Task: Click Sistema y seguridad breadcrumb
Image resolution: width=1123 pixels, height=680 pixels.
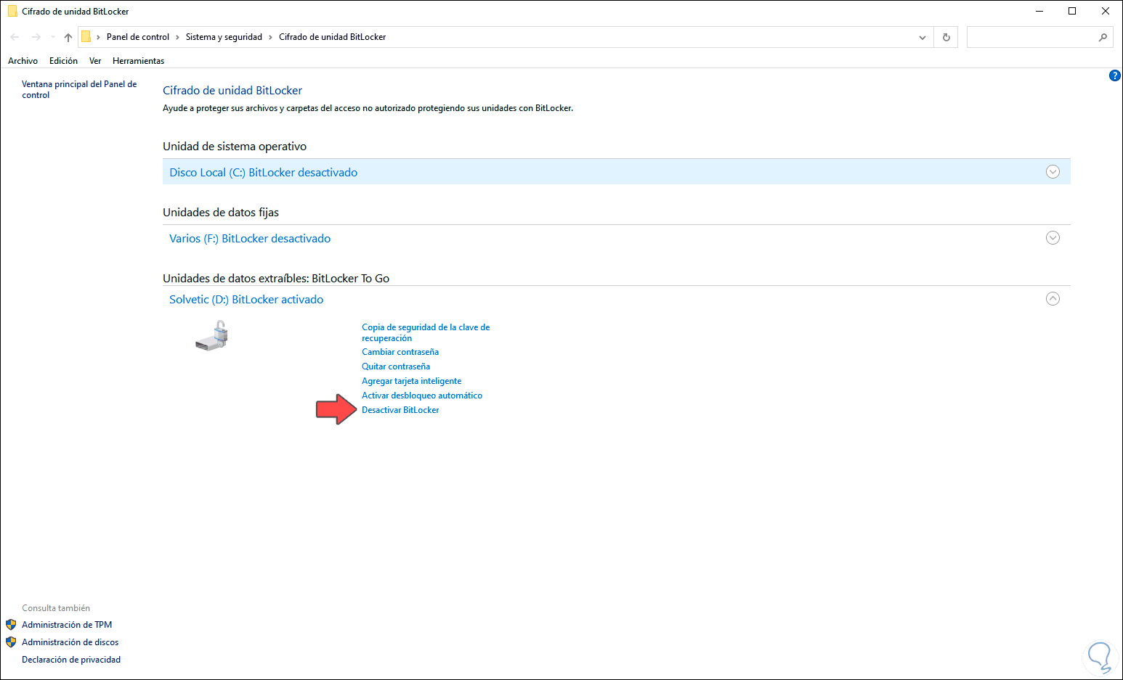Action: (224, 37)
